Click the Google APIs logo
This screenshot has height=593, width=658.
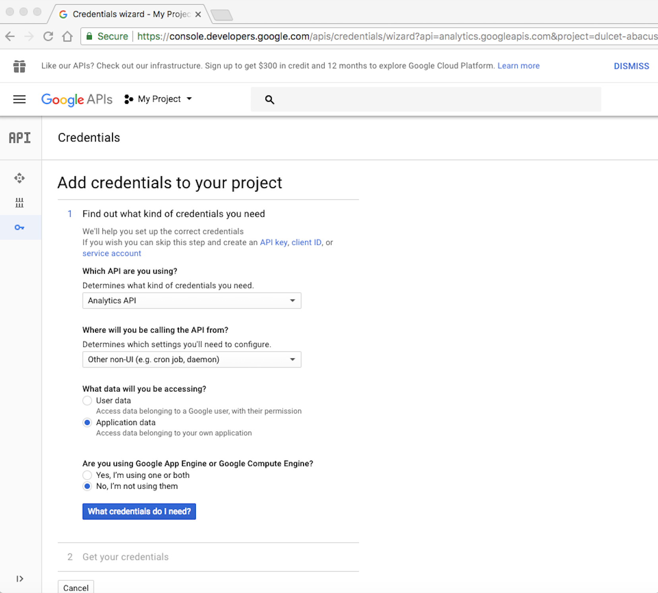pyautogui.click(x=77, y=99)
